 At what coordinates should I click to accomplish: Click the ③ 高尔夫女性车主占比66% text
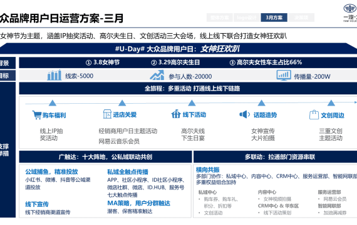(266, 62)
